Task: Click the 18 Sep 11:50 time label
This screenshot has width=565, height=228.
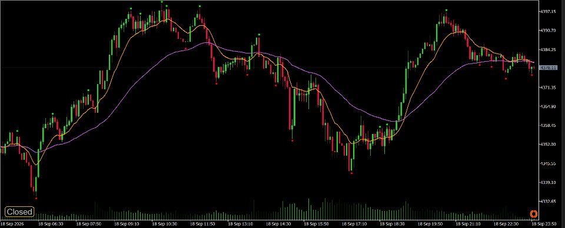Action: pos(202,224)
